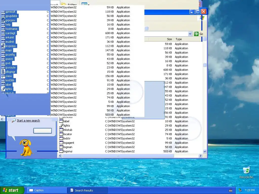
Task: Click the left arrow under the ghosted file list
Action: pyautogui.click(x=2, y=119)
